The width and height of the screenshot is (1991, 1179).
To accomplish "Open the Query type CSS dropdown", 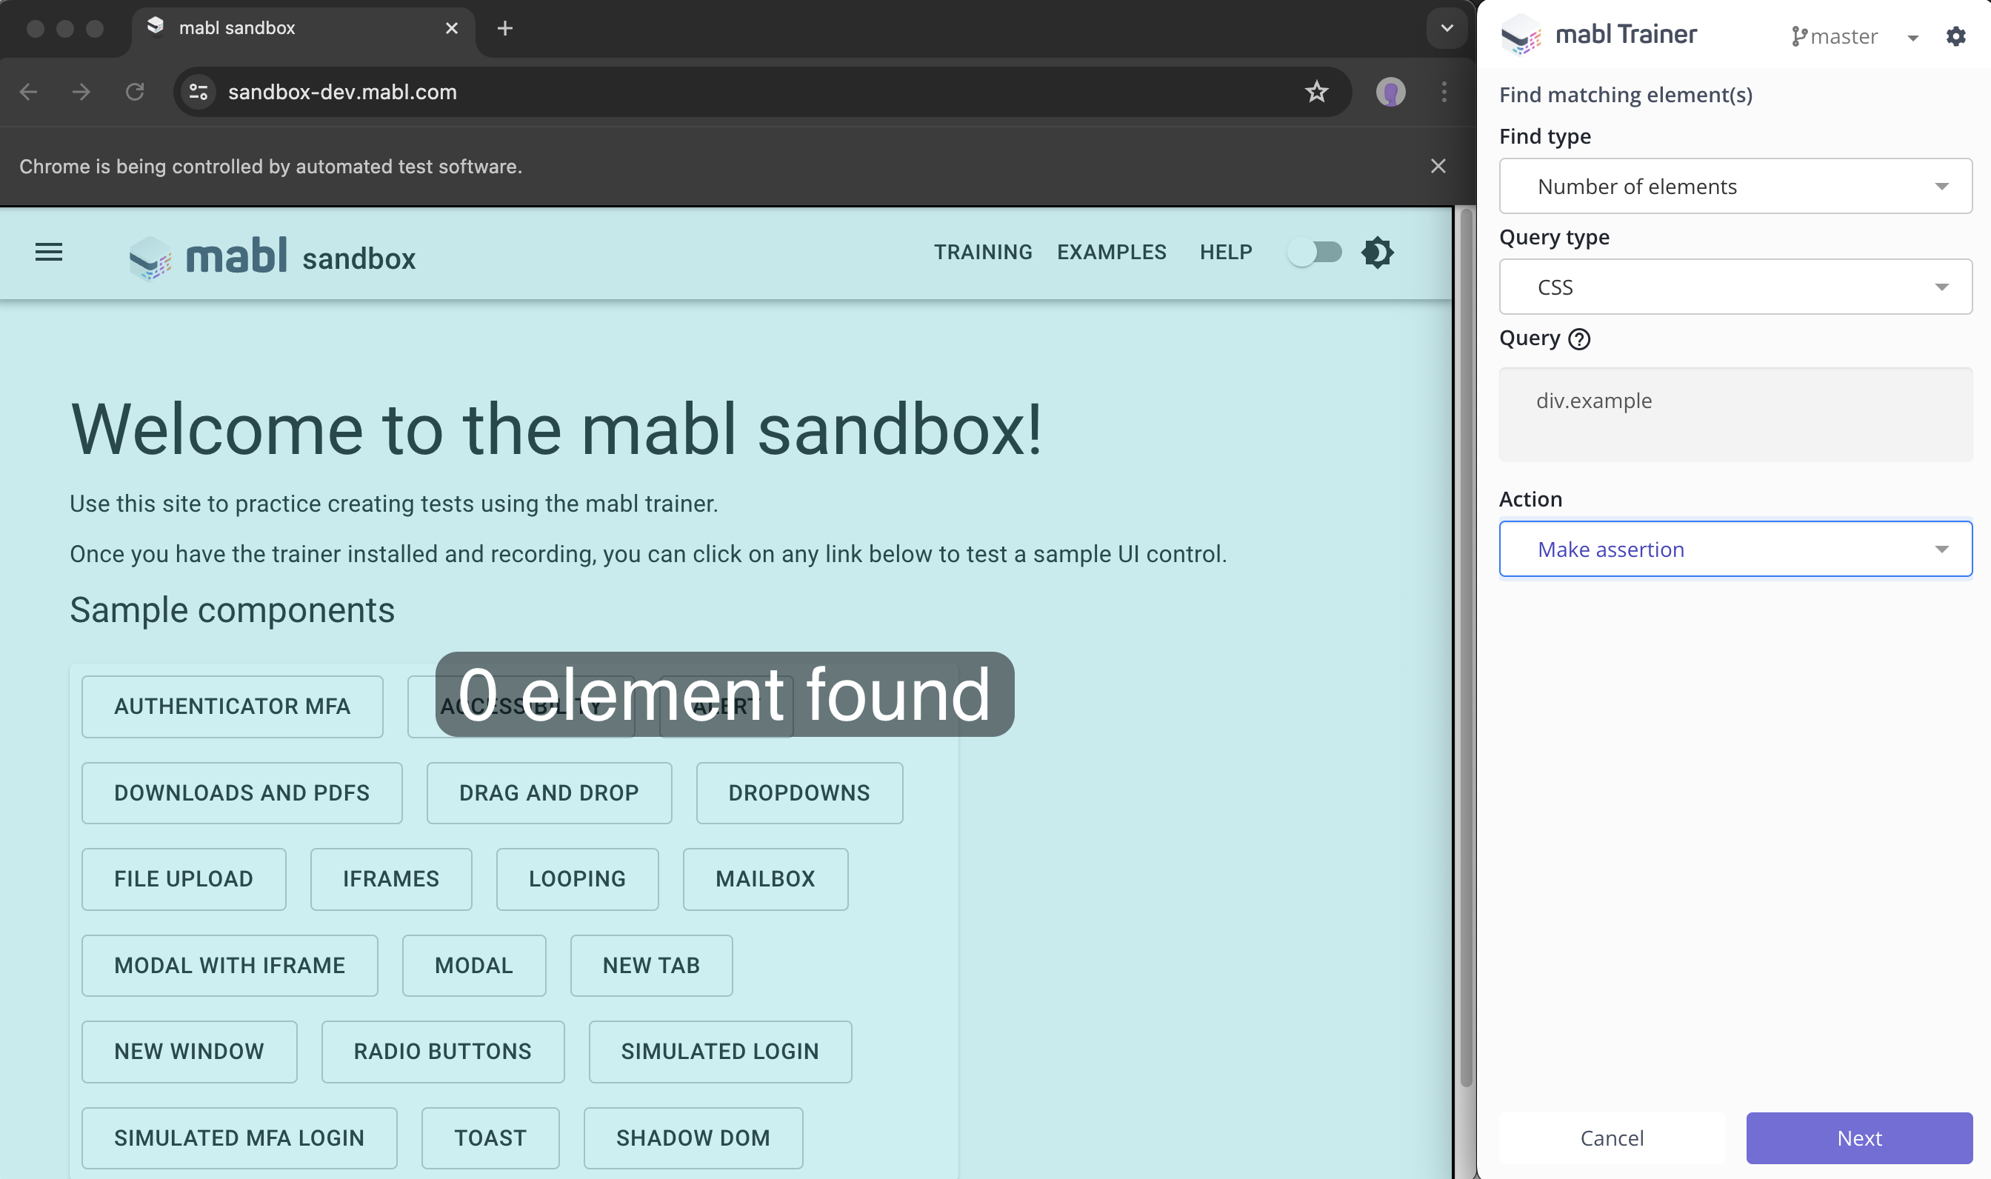I will (1735, 287).
